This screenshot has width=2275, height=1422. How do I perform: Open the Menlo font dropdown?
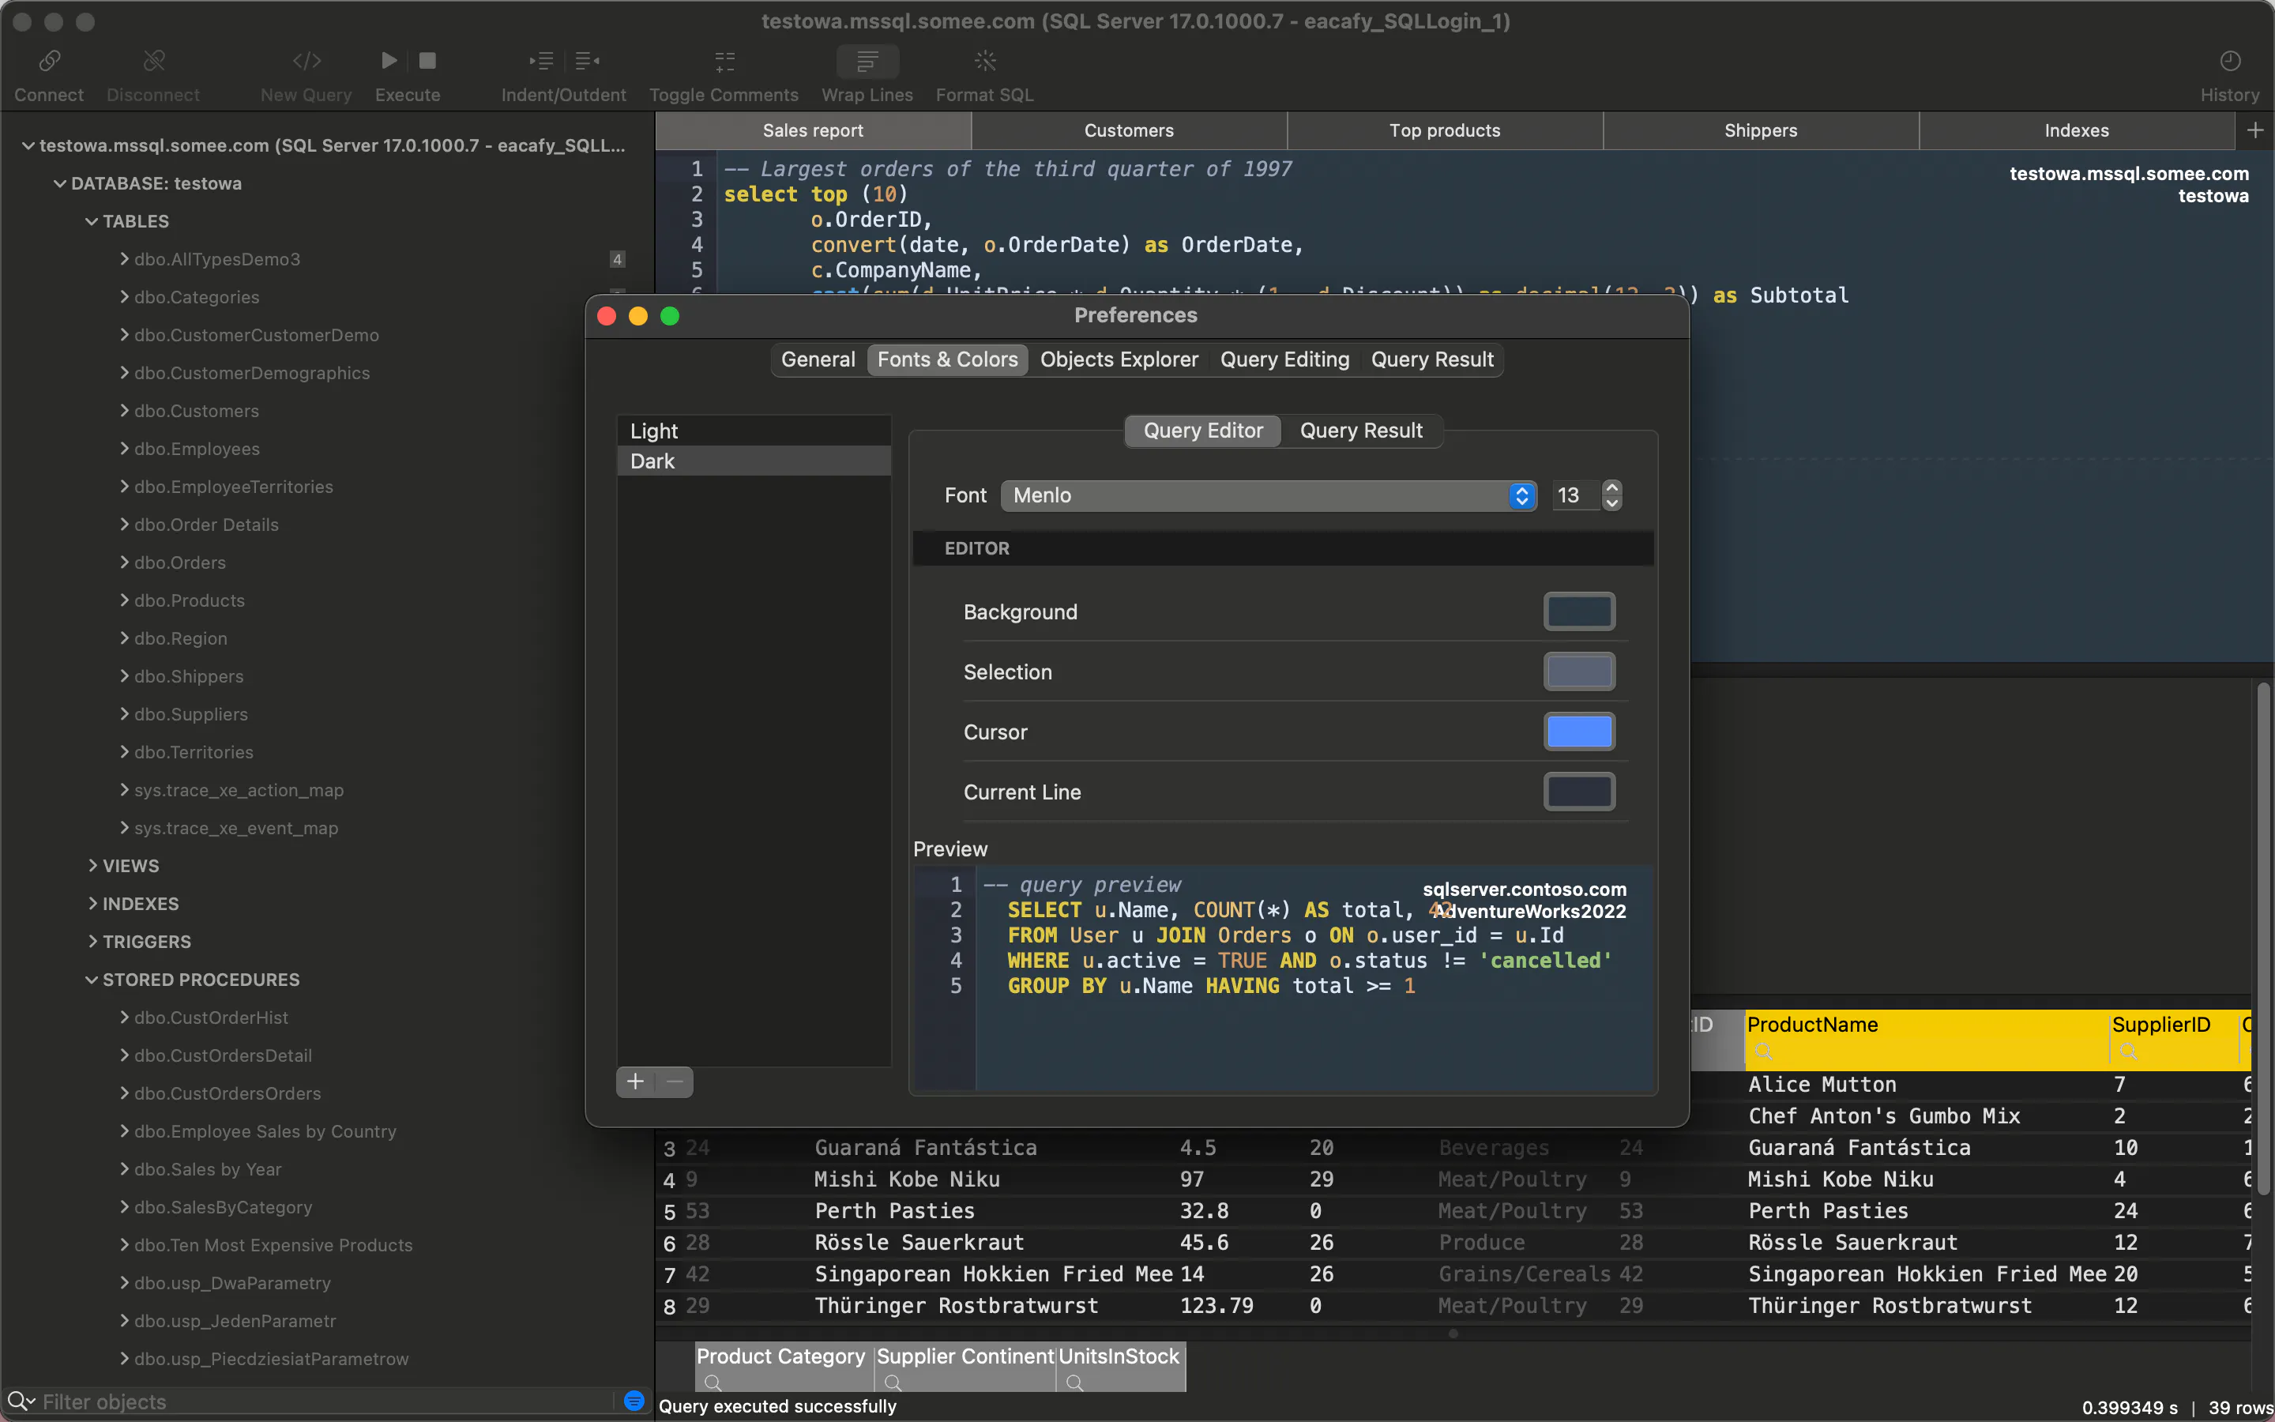point(1268,495)
